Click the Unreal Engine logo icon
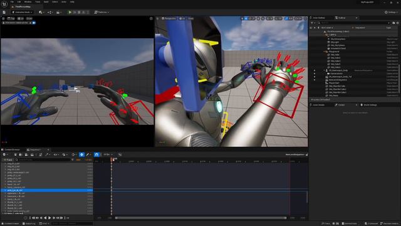Viewport: 401px width, 226px height. (4, 4)
